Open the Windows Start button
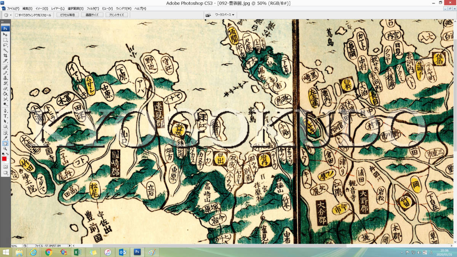Screen dimensions: 457x257 click(x=6, y=252)
